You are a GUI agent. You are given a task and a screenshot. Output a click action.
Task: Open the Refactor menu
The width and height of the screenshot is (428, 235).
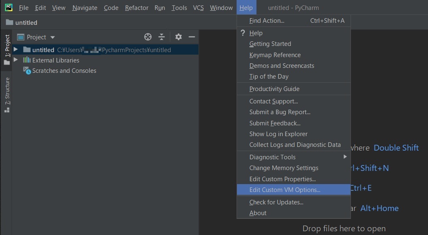[136, 7]
